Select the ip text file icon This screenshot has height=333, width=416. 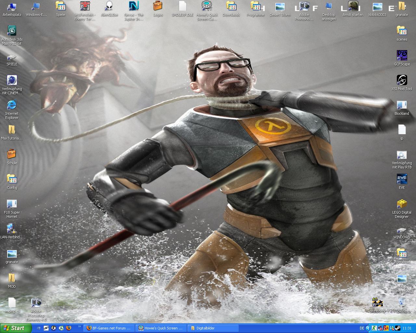(x=402, y=132)
